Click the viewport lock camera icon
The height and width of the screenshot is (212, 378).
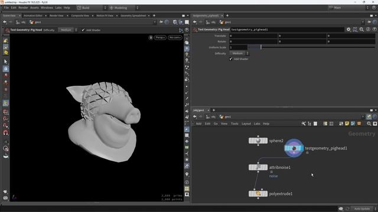151,38
